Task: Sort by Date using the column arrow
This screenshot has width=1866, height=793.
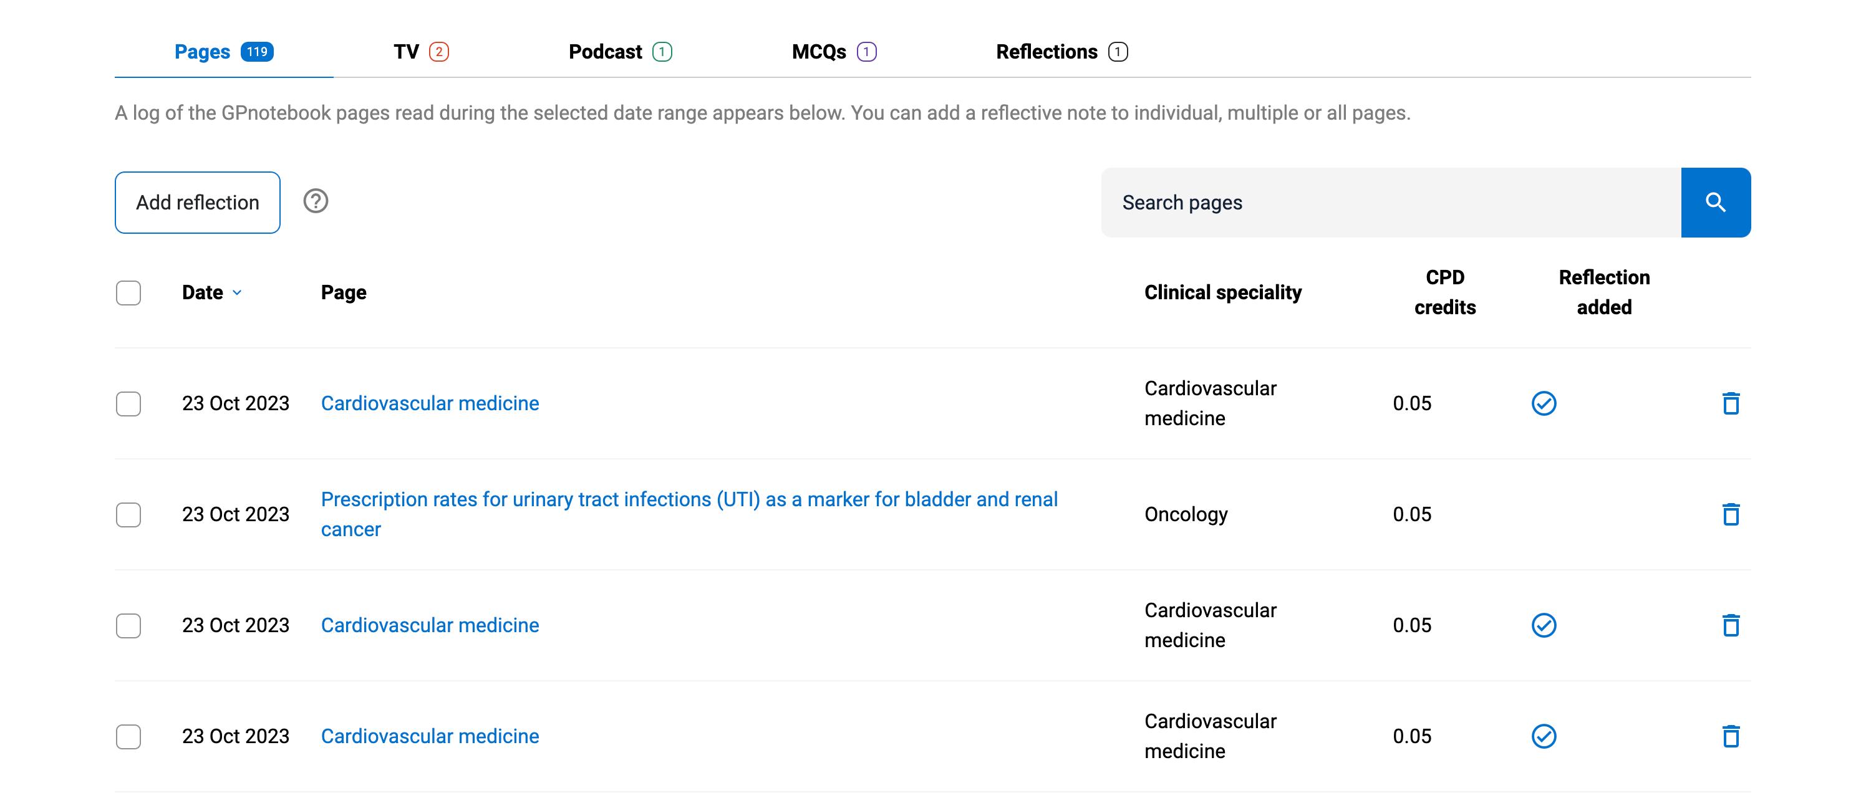Action: pos(236,292)
